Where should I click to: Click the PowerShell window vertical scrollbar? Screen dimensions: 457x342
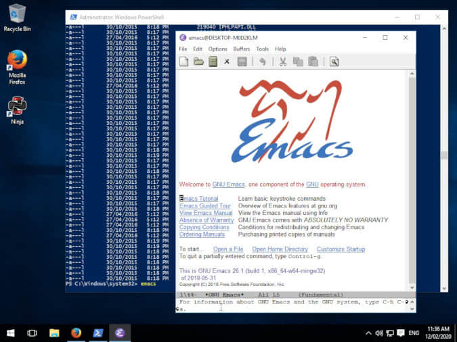[x=443, y=155]
